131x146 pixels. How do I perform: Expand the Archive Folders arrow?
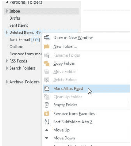[x=7, y=82]
